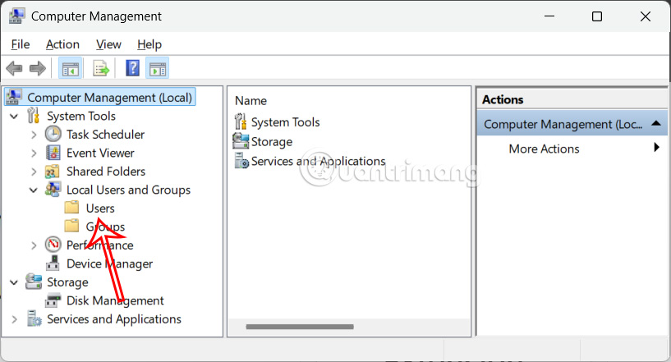The image size is (671, 362).
Task: Open the More Actions submenu arrow
Action: click(657, 148)
